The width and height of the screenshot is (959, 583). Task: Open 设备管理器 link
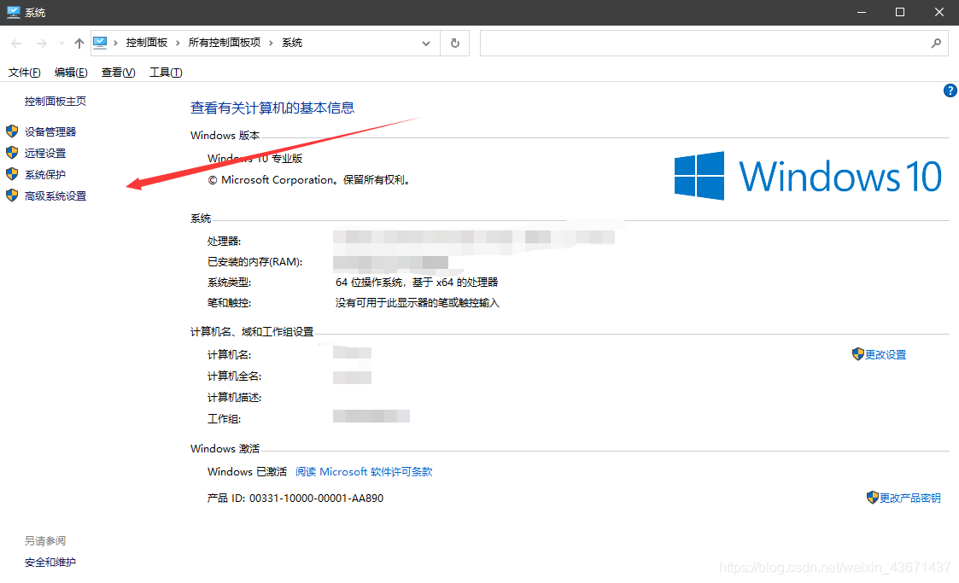tap(50, 132)
